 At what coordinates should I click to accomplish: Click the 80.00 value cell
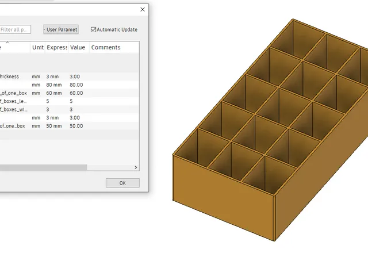click(x=76, y=85)
